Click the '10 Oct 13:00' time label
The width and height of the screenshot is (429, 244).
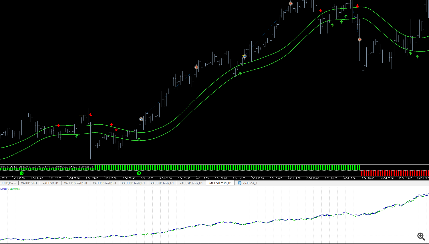[x=405, y=178]
